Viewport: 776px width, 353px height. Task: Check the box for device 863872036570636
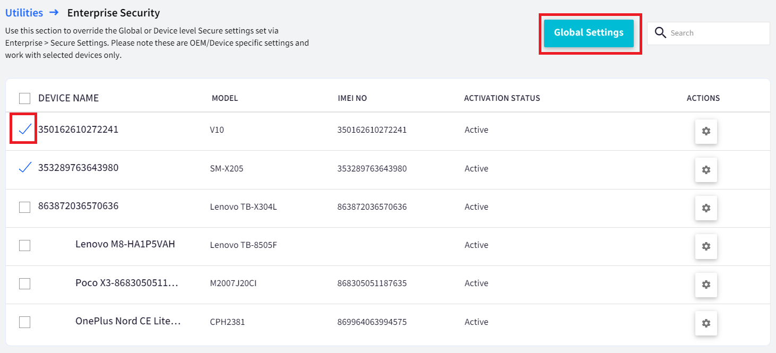[x=24, y=207]
